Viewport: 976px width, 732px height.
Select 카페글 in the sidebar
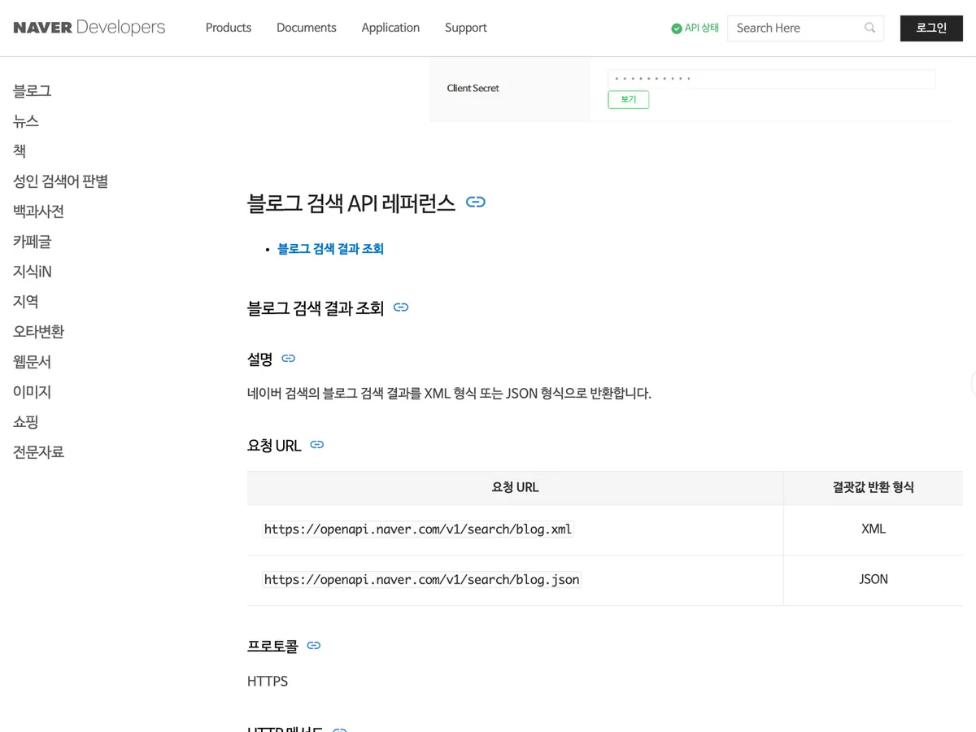pos(33,242)
